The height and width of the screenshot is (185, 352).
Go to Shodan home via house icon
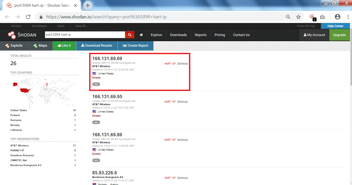(x=141, y=35)
